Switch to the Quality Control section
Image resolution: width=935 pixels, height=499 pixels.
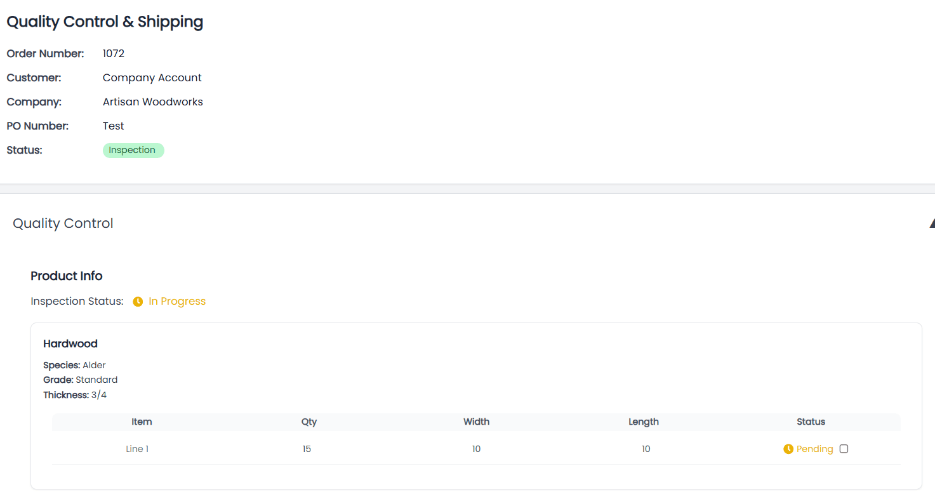coord(62,223)
